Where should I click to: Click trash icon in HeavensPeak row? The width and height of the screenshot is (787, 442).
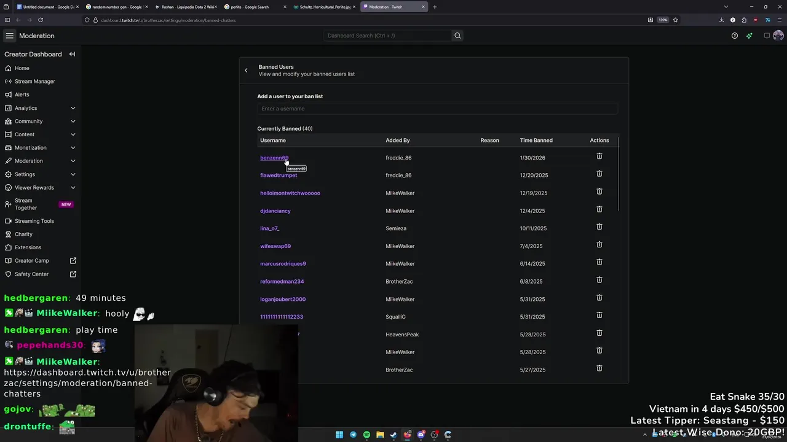tap(599, 333)
